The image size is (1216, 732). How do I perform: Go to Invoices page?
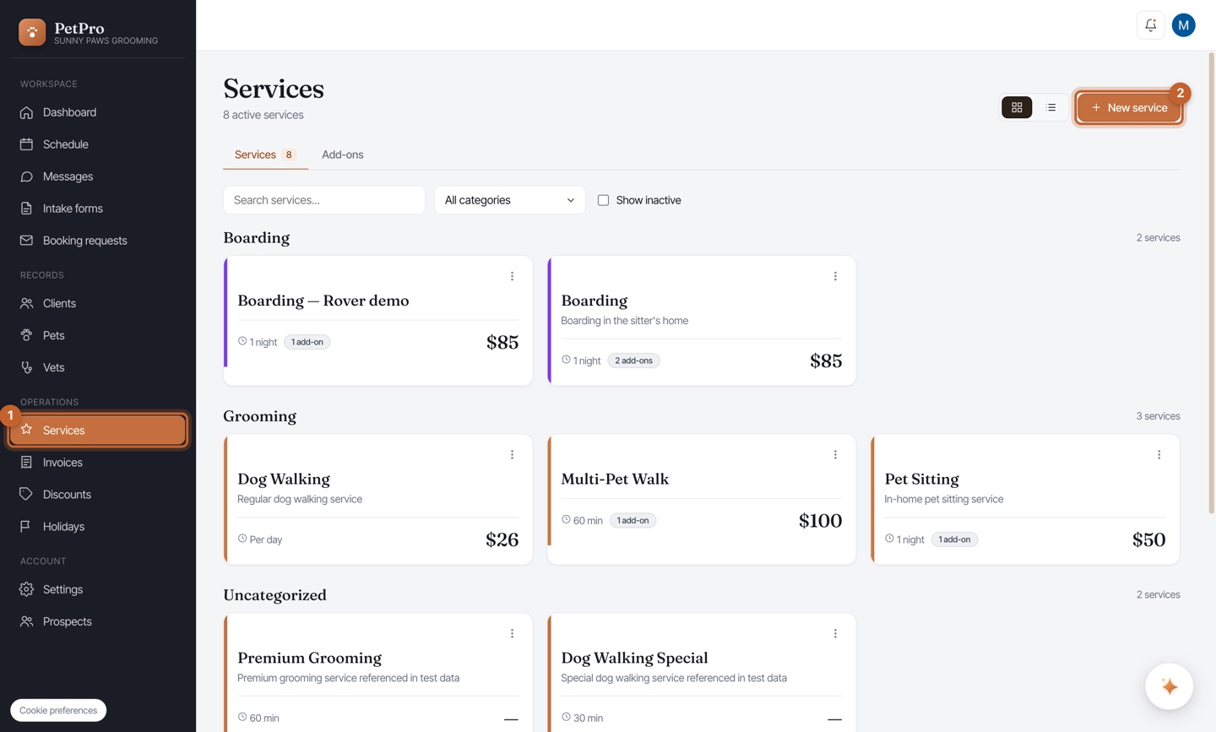(98, 463)
